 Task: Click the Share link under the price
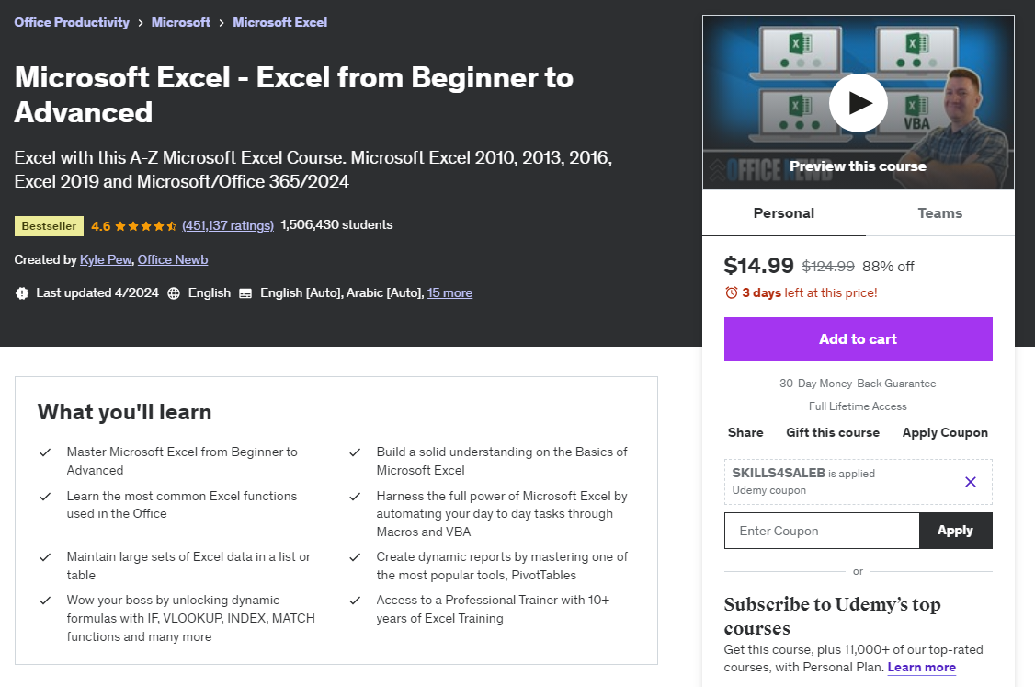745,432
